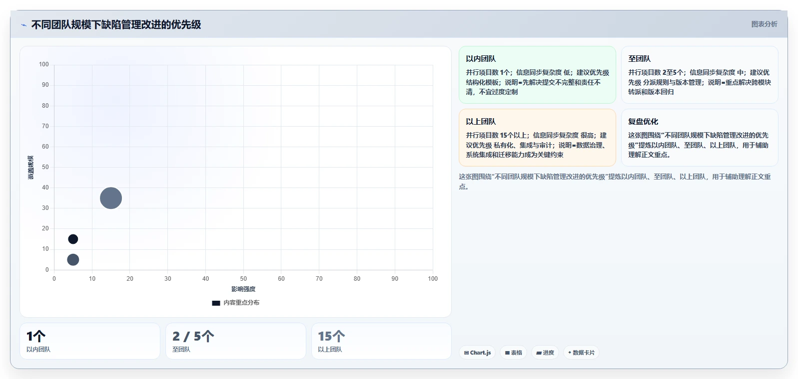Click the 表格 tag icon
The width and height of the screenshot is (798, 379).
pos(507,353)
